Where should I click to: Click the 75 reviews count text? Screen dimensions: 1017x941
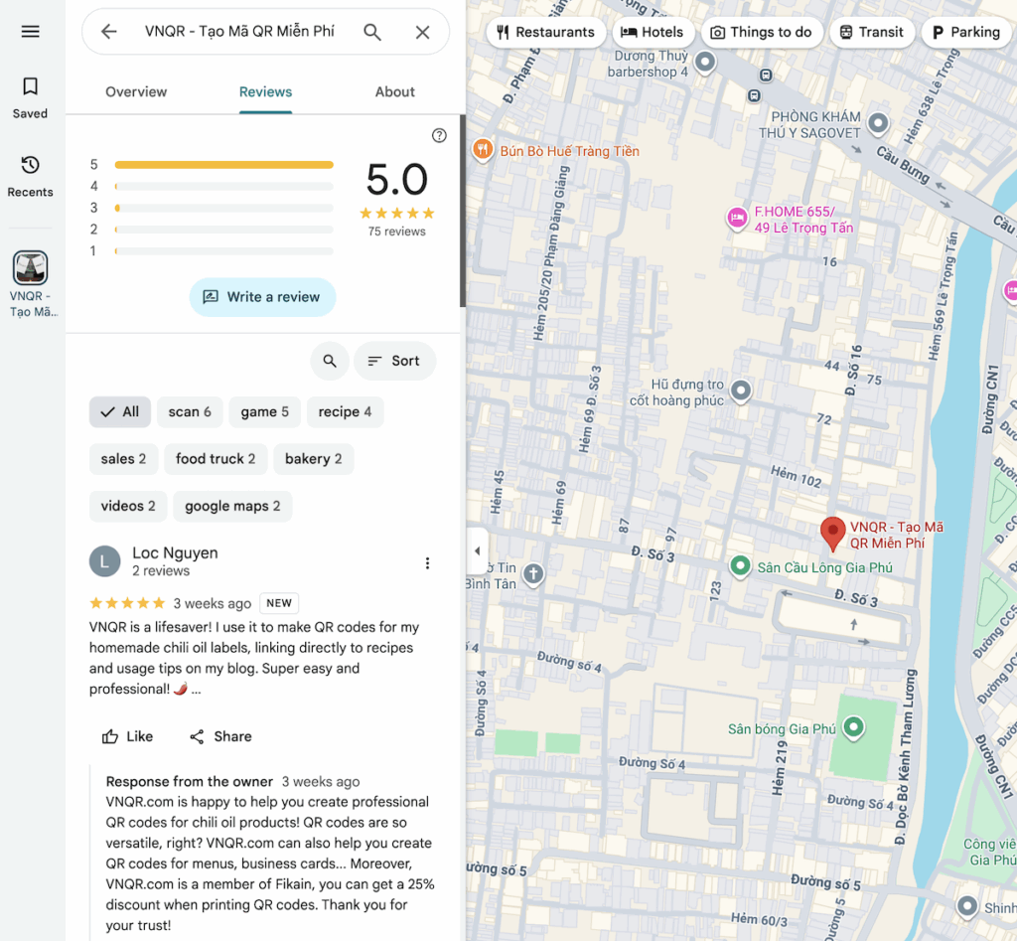(x=397, y=232)
